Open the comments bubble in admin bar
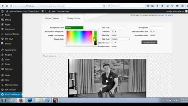 (43, 11)
